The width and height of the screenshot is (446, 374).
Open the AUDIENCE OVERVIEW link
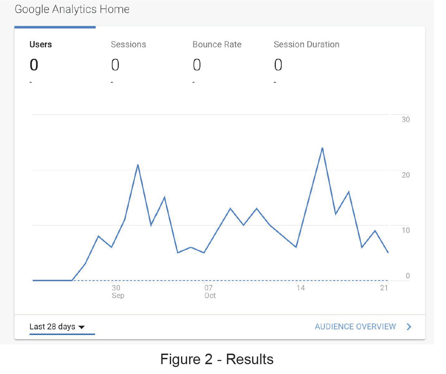click(355, 327)
